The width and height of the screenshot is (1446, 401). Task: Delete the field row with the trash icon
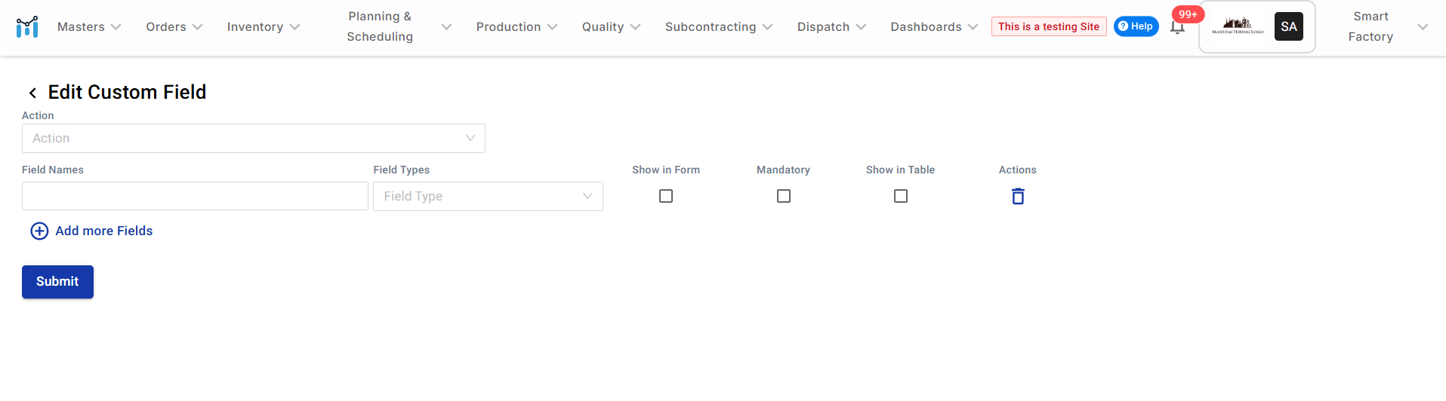1018,196
